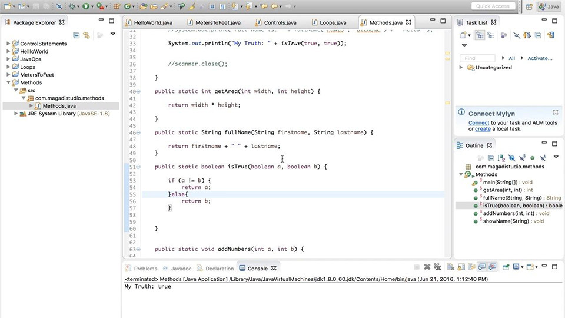Viewport: 565px width, 318px height.
Task: Expand the HellloWorld project
Action: 8,51
